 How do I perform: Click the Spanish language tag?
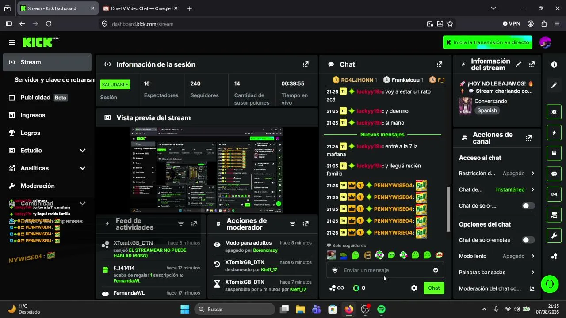tap(487, 110)
